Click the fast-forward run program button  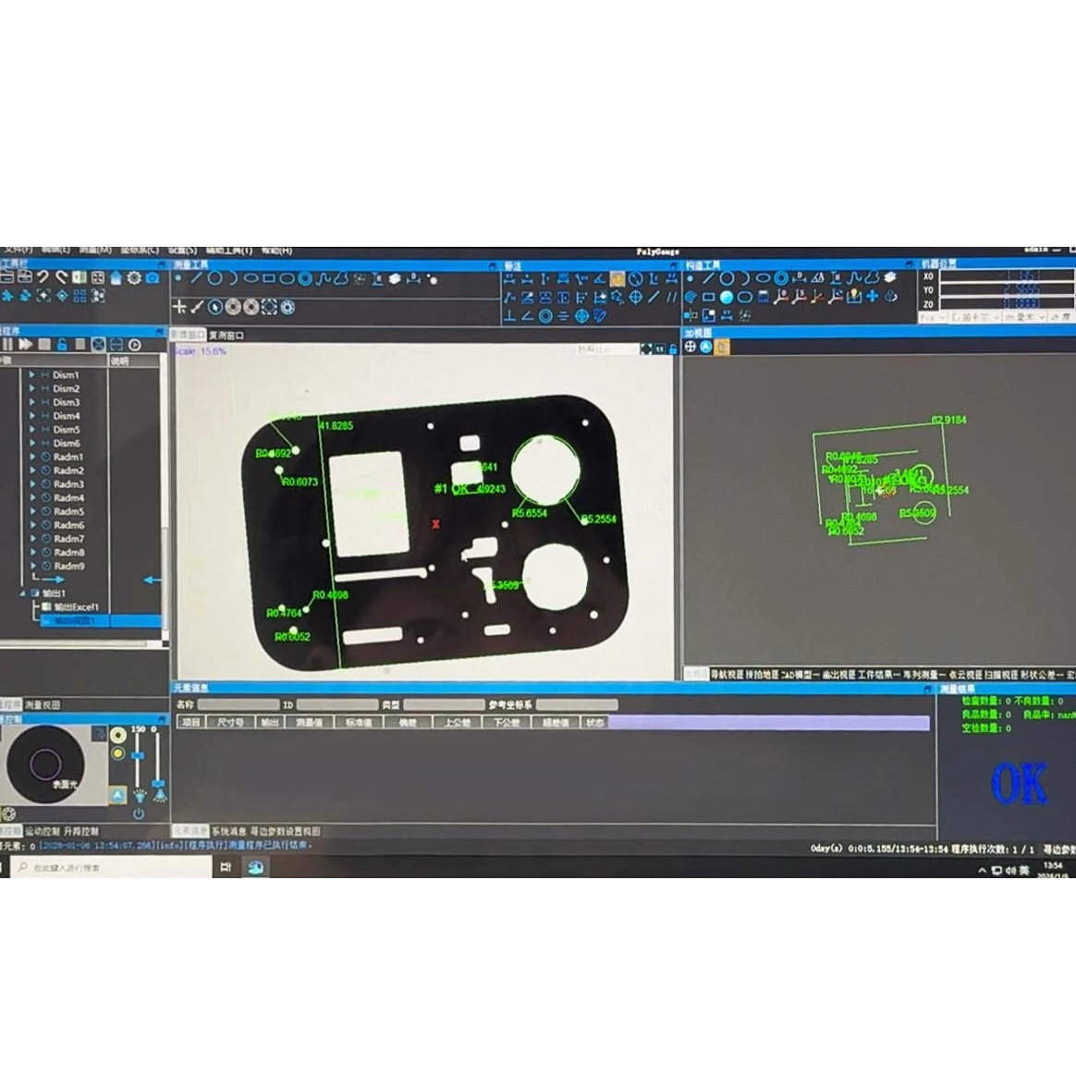(x=25, y=345)
